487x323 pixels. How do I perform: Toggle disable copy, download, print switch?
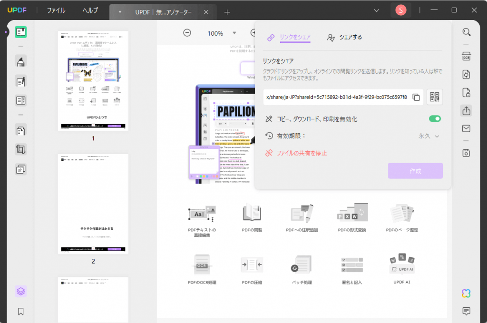coord(434,118)
